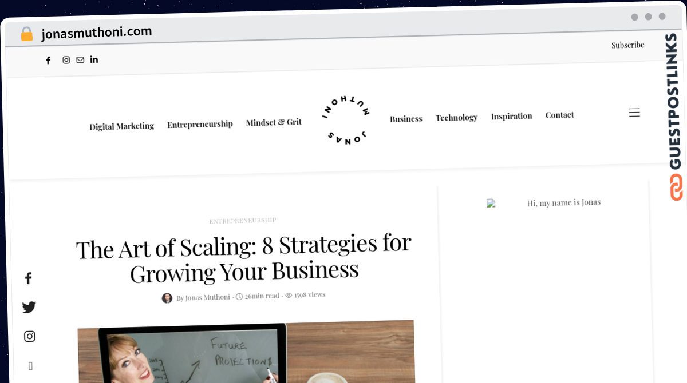
Task: Open the Mindset & Grit section
Action: (274, 122)
